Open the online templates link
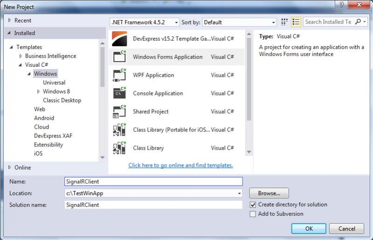Screen dimensions: 373x240 [x=180, y=165]
